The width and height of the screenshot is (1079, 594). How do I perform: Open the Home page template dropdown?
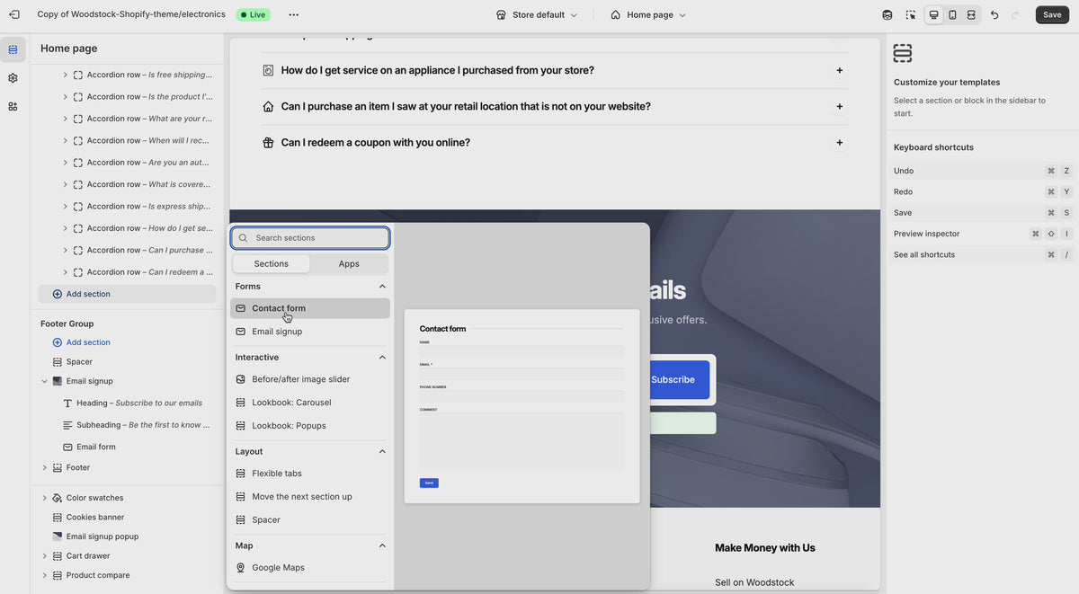pyautogui.click(x=648, y=14)
